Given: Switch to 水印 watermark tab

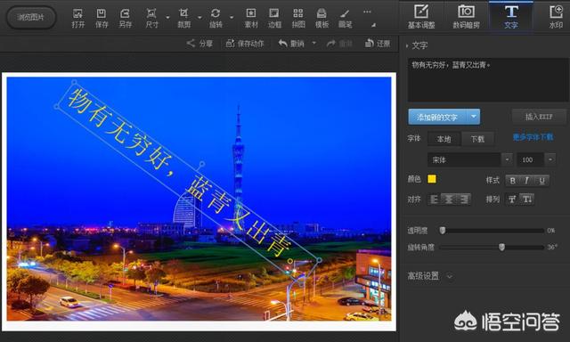Looking at the screenshot, I should (556, 17).
